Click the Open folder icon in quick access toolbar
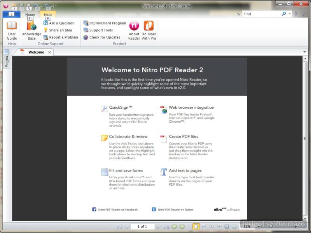The image size is (311, 233). coord(14,7)
